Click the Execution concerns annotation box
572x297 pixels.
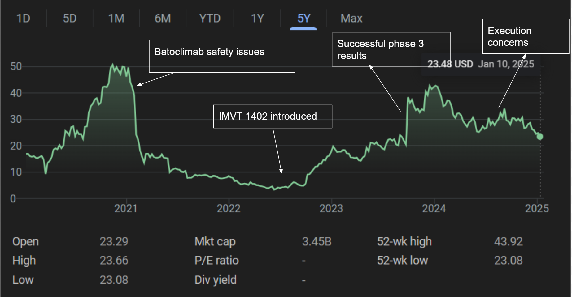click(x=526, y=36)
